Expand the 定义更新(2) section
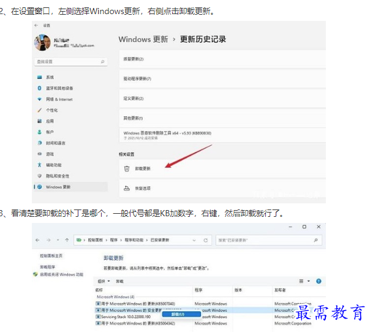The height and width of the screenshot is (332, 370). pyautogui.click(x=222, y=99)
